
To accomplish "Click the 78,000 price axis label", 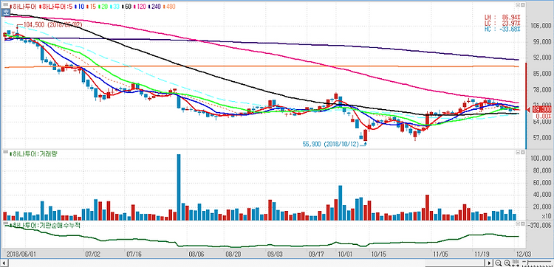I will (543, 90).
